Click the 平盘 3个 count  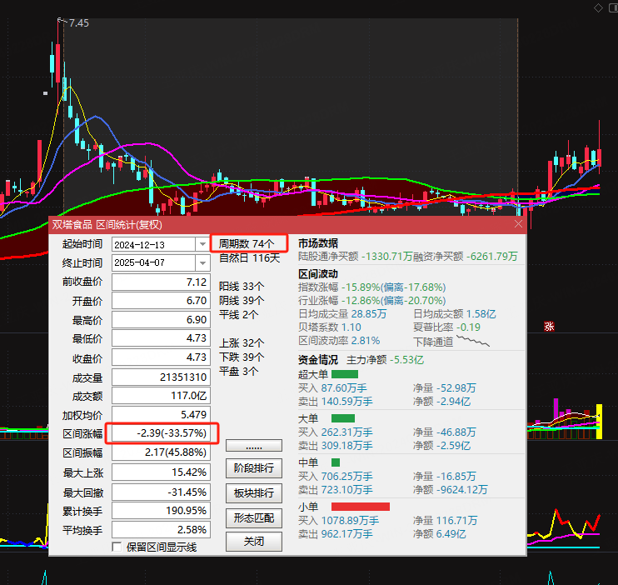pos(239,371)
